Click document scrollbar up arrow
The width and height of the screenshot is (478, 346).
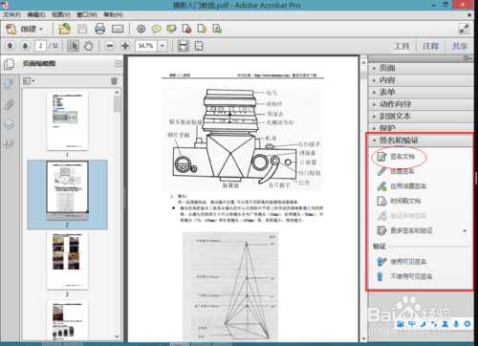pos(363,63)
